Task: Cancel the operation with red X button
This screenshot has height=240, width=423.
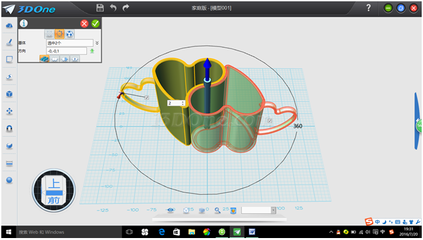Action: (x=84, y=24)
